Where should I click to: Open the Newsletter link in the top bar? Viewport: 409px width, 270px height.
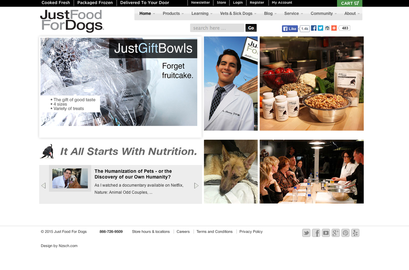click(200, 3)
